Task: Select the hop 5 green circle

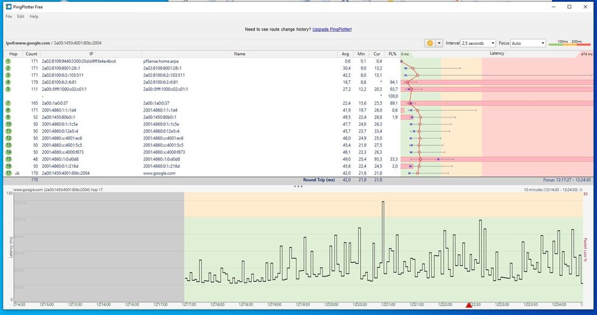Action: (x=8, y=89)
